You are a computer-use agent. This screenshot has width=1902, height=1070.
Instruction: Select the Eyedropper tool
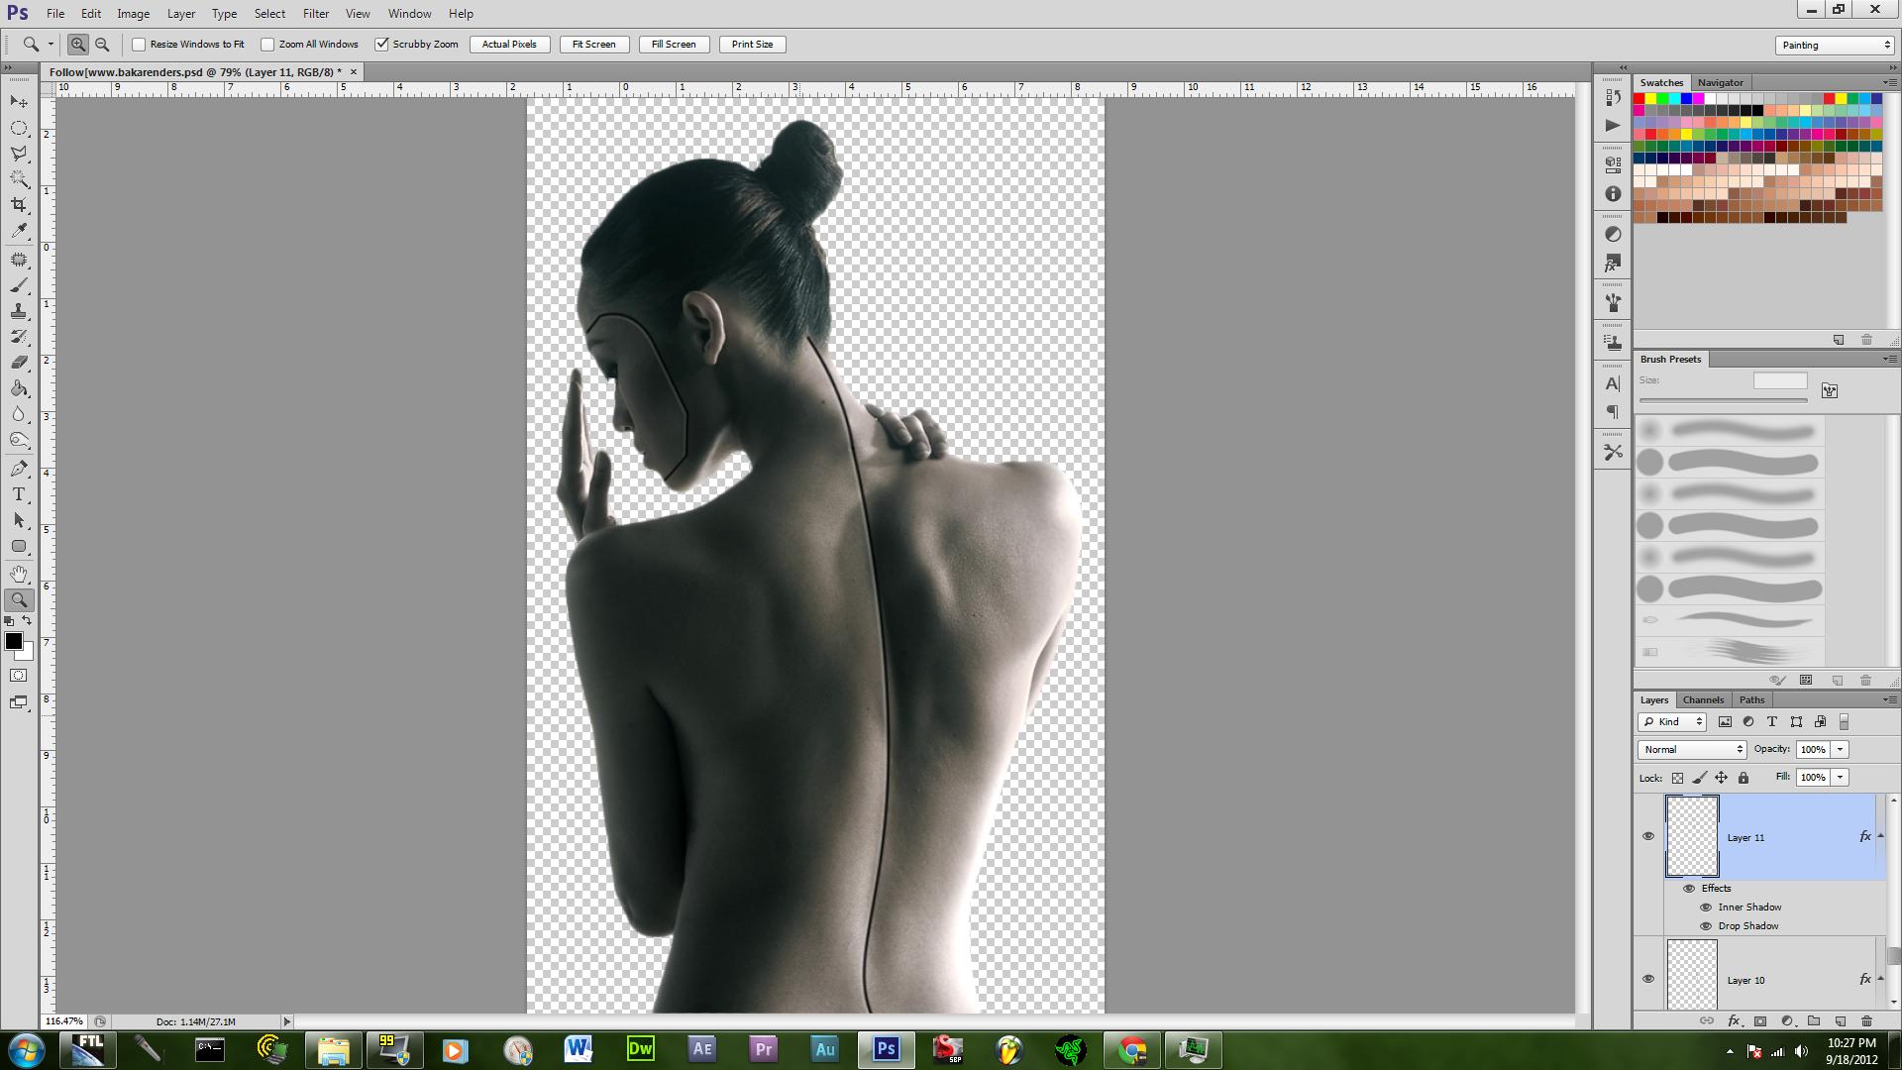(x=19, y=231)
